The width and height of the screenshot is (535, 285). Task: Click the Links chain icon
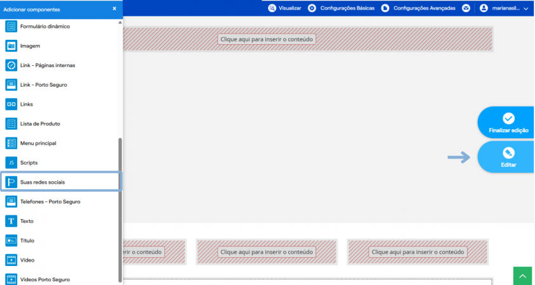pyautogui.click(x=11, y=104)
